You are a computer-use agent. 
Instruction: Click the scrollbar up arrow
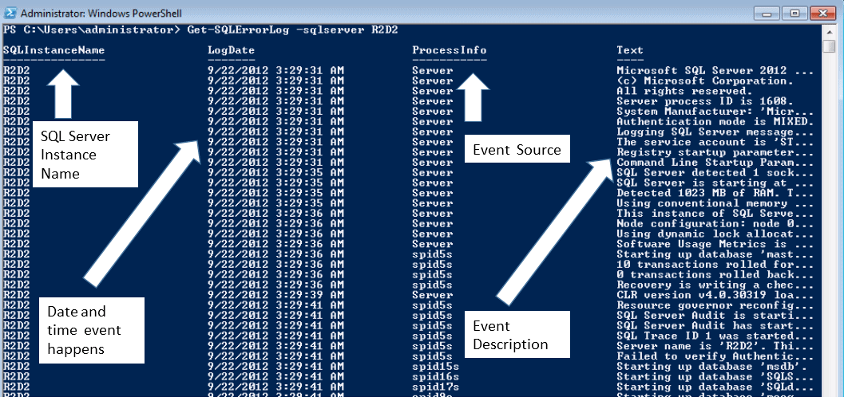coord(830,31)
